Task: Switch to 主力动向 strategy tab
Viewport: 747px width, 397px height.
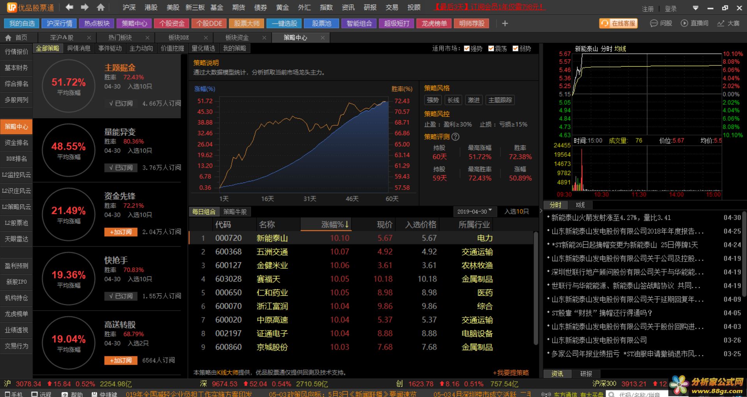Action: click(x=141, y=48)
